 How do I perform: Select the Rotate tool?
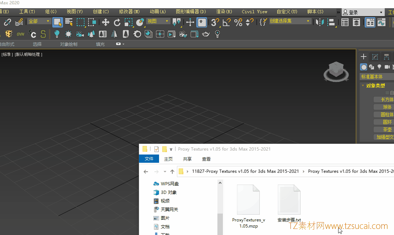(117, 22)
